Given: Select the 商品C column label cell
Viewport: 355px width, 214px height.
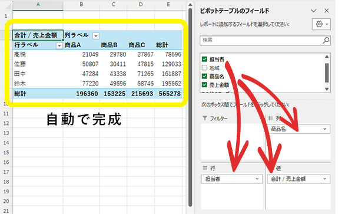Looking at the screenshot, I should [141, 45].
